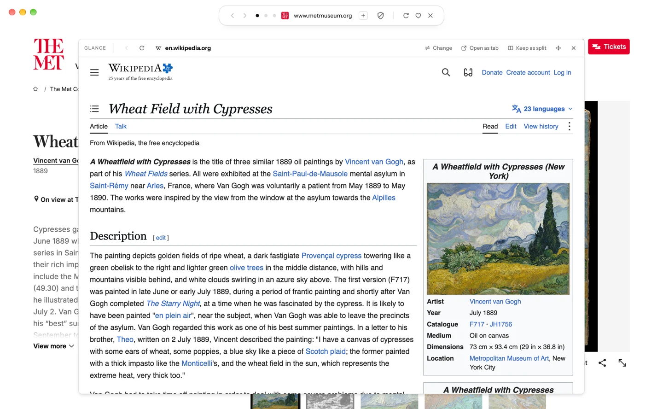Screen dimensions: 663x409
Task: Edit the Description section via edit link
Action: (x=161, y=238)
